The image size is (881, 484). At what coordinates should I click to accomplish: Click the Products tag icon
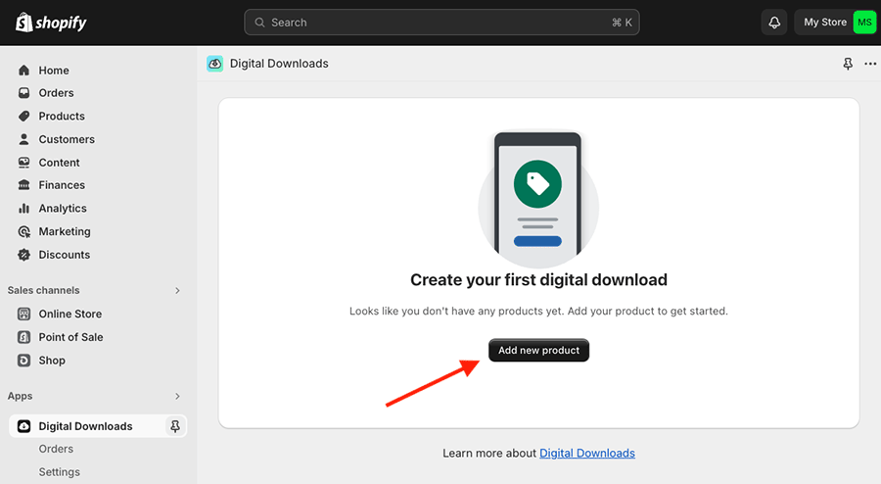23,116
